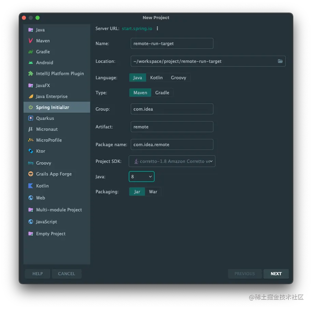This screenshot has height=309, width=312.
Task: Select Java Enterprise in the sidebar list
Action: tap(57, 96)
